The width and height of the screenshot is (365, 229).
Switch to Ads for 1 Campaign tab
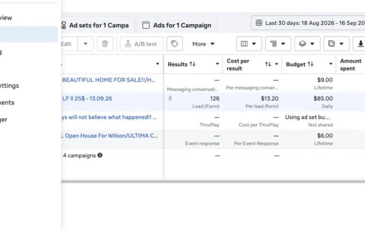(x=177, y=25)
